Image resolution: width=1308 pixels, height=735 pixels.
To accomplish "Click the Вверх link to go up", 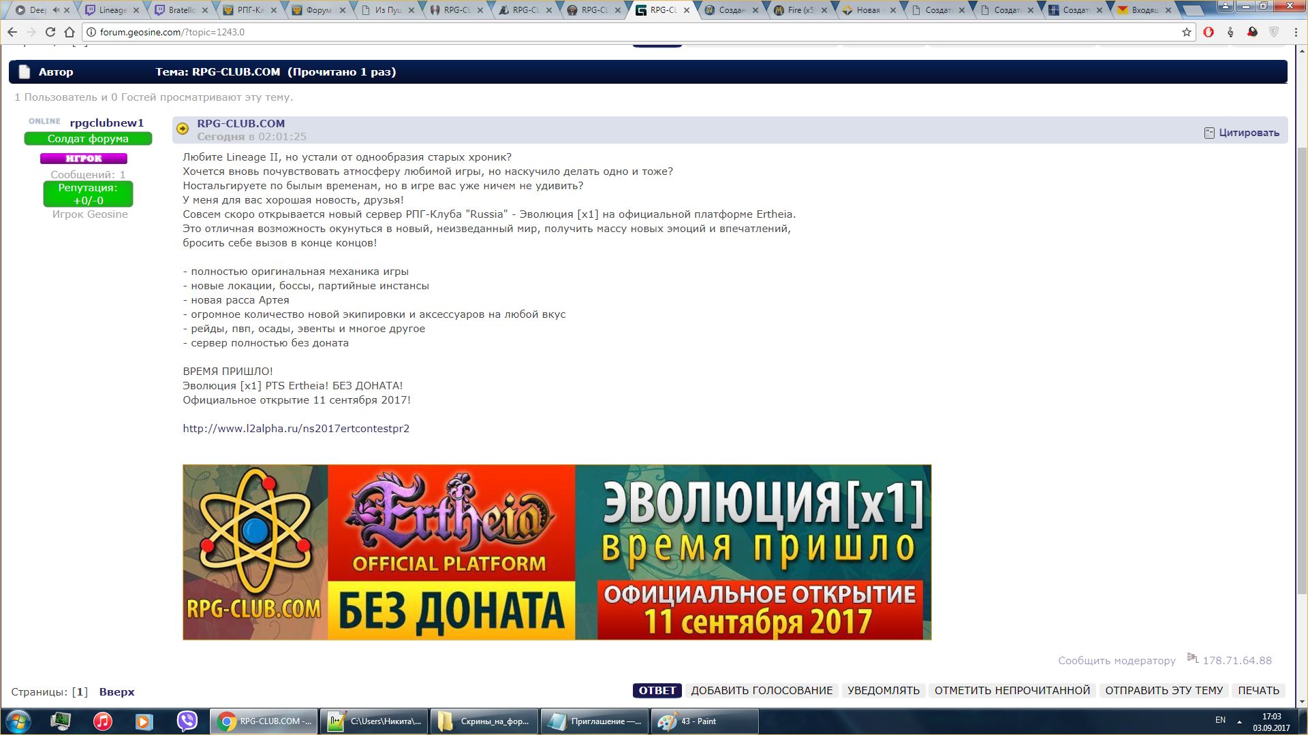I will pos(116,691).
